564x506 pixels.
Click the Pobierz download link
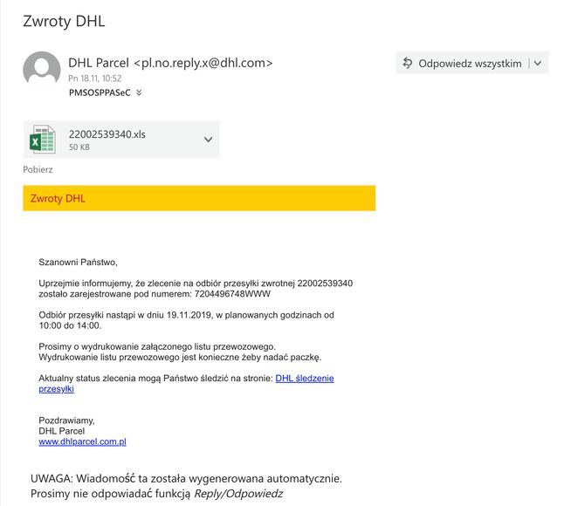point(38,169)
